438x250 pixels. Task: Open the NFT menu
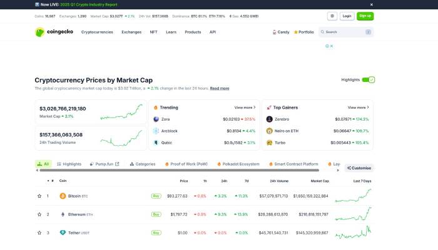click(154, 32)
